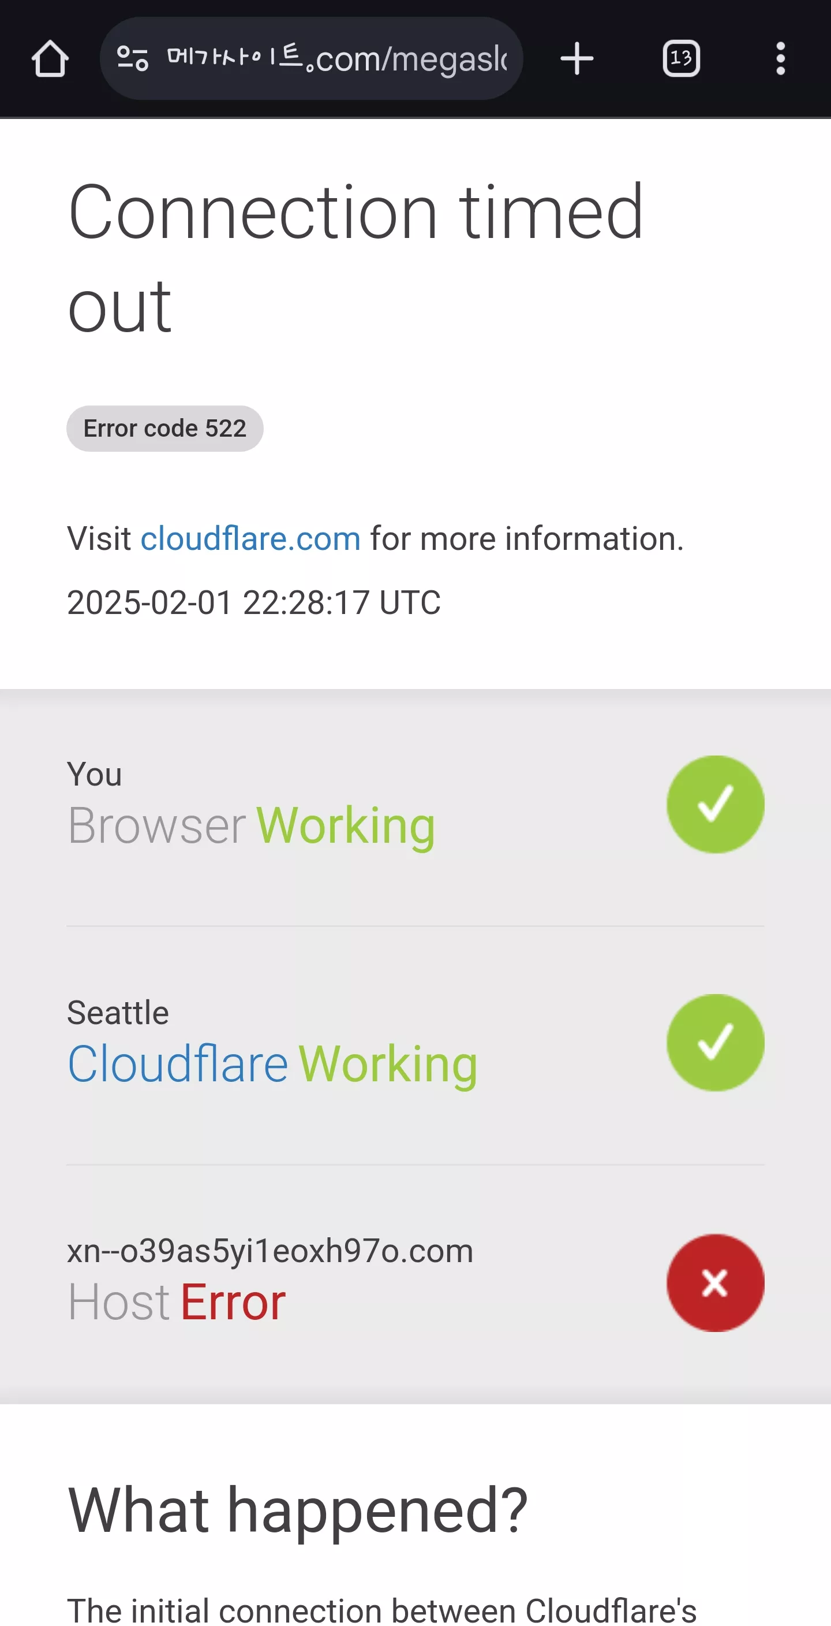Screen dimensions: 831x1626
Task: Click the What happened? heading
Action: (297, 1509)
